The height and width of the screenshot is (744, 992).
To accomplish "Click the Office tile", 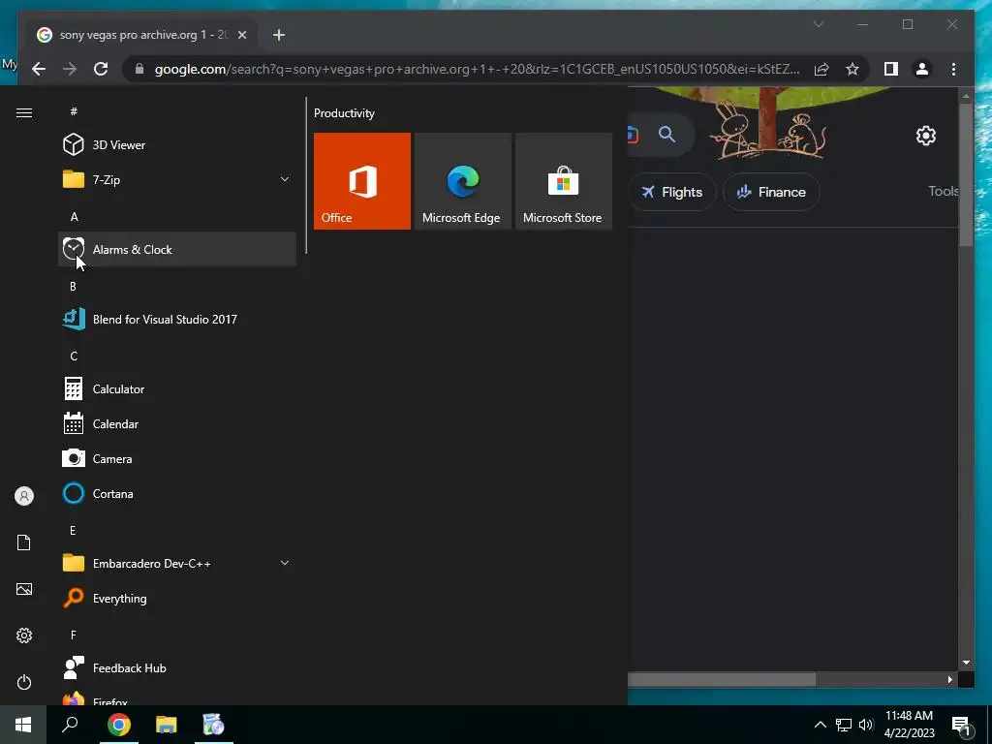I will click(x=362, y=181).
